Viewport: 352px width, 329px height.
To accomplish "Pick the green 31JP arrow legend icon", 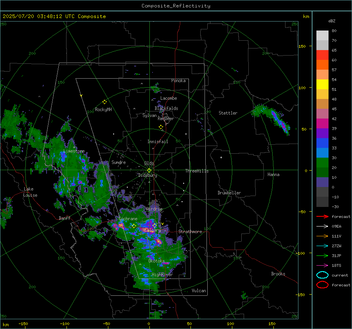I will (322, 255).
